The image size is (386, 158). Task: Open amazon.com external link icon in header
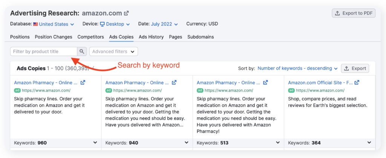point(126,13)
